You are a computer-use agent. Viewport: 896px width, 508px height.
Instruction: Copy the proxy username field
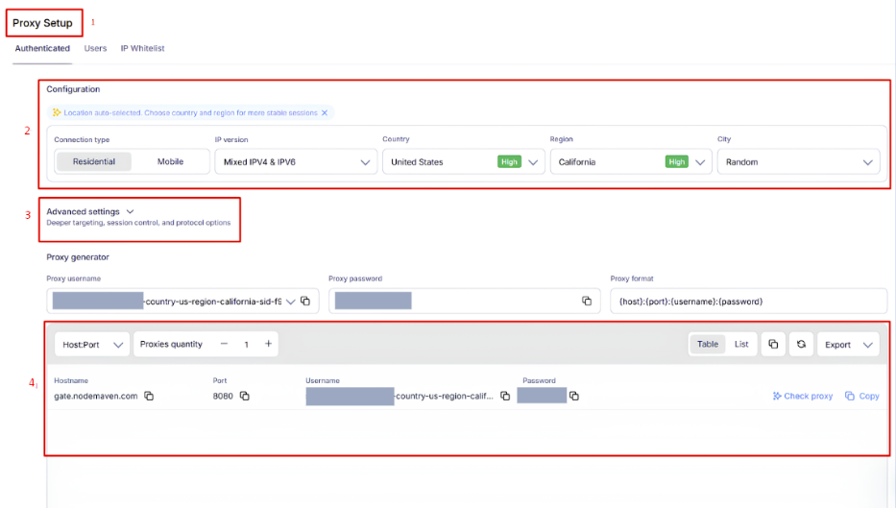pyautogui.click(x=305, y=302)
